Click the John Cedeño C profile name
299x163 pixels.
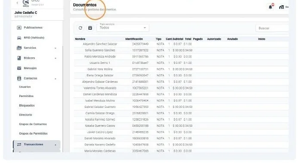tap(26, 13)
